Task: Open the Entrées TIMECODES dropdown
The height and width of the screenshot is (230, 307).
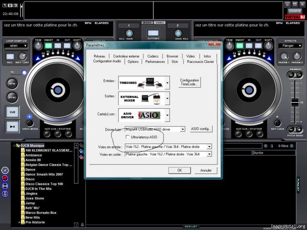Action: (167, 83)
